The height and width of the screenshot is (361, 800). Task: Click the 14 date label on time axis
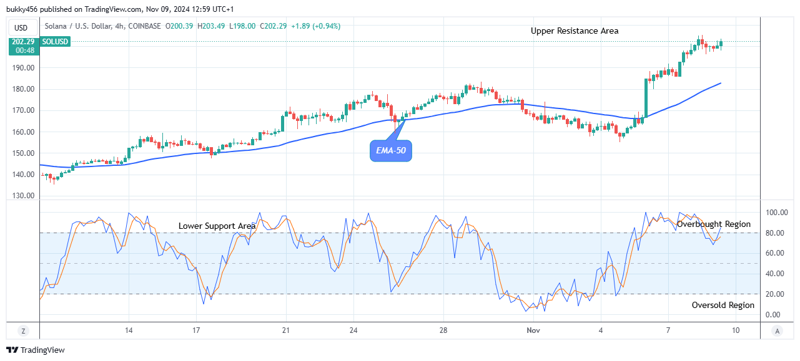click(129, 330)
